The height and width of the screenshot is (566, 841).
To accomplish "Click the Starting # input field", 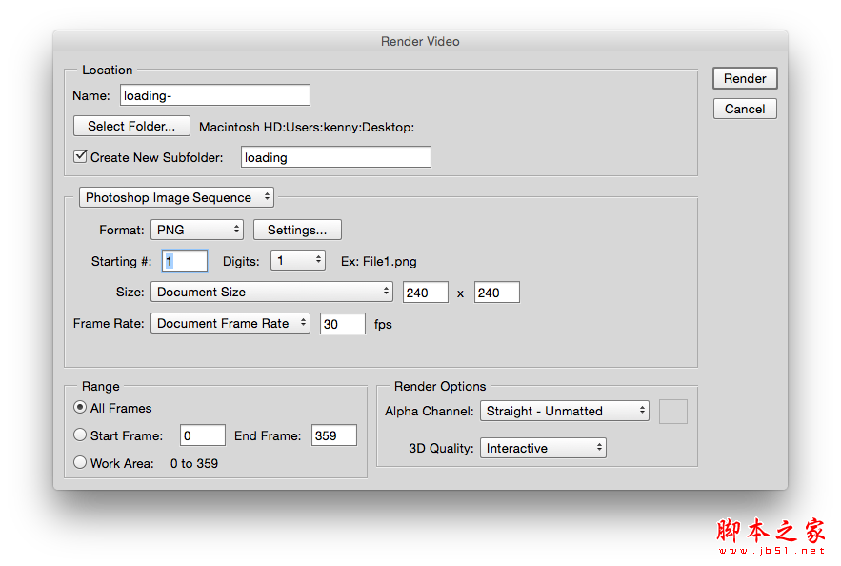I will tap(185, 261).
